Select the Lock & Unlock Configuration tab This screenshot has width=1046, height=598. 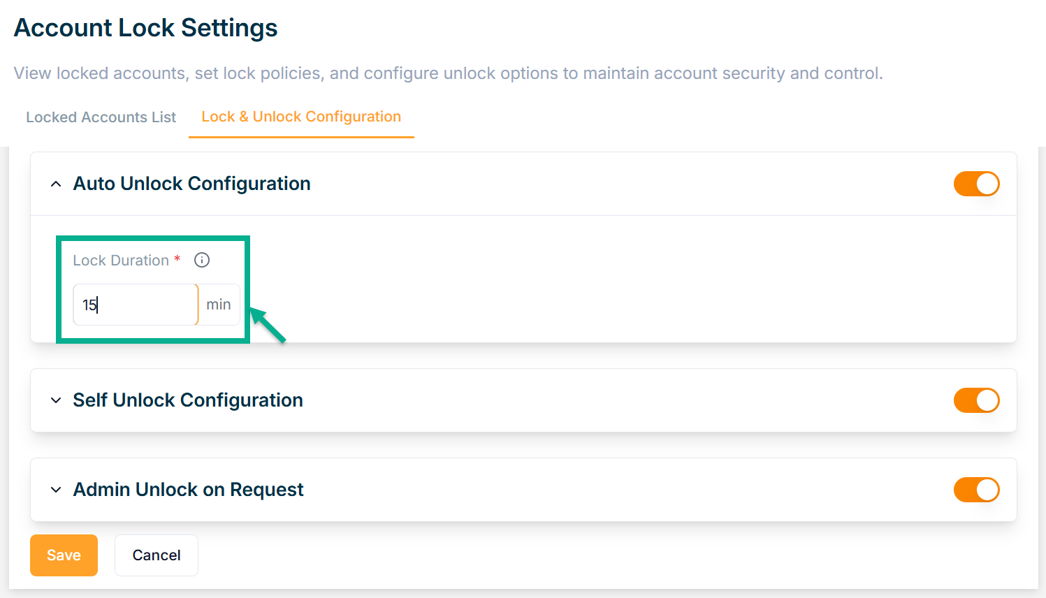click(301, 117)
